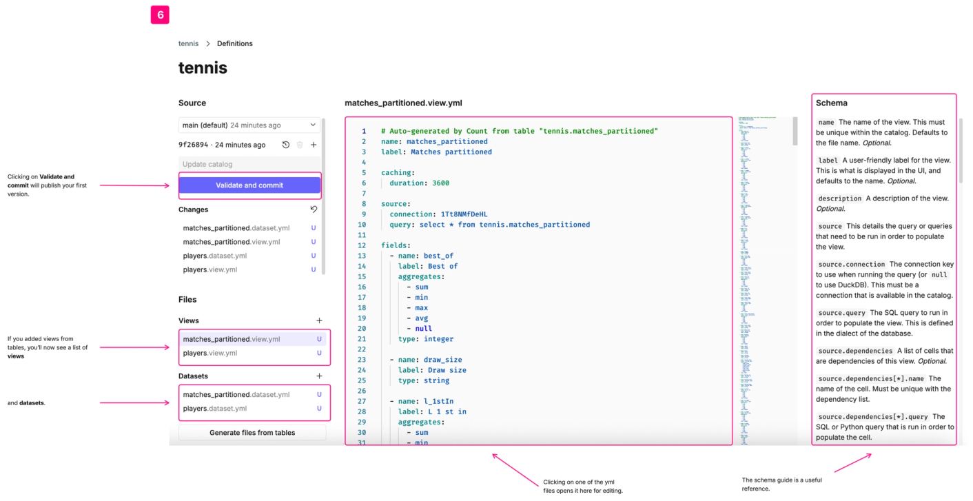Click the '- avg' aggregate line
This screenshot has width=973, height=501.
418,318
